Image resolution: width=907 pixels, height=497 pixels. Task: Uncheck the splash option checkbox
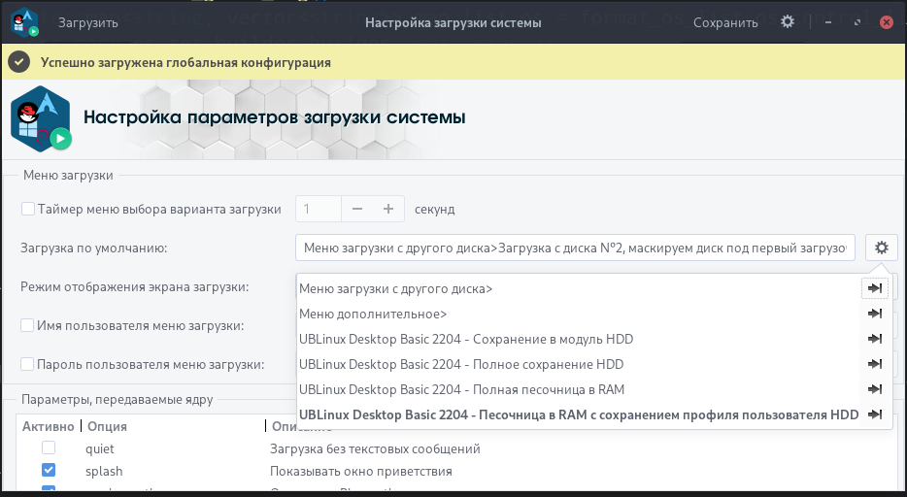pos(49,471)
